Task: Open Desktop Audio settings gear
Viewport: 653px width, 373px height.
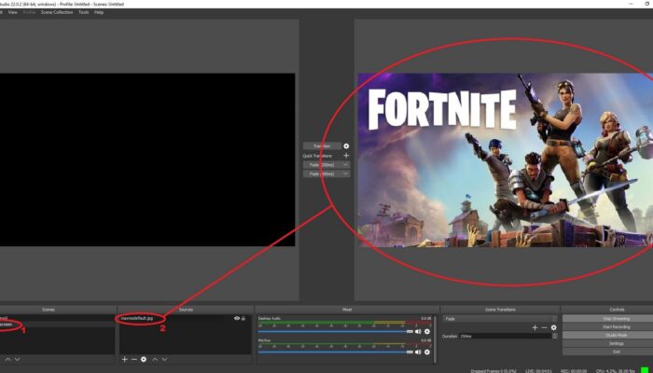Action: click(427, 331)
